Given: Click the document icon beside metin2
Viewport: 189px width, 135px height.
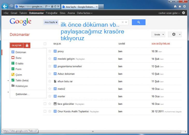Looking at the screenshot, I should (55, 89).
